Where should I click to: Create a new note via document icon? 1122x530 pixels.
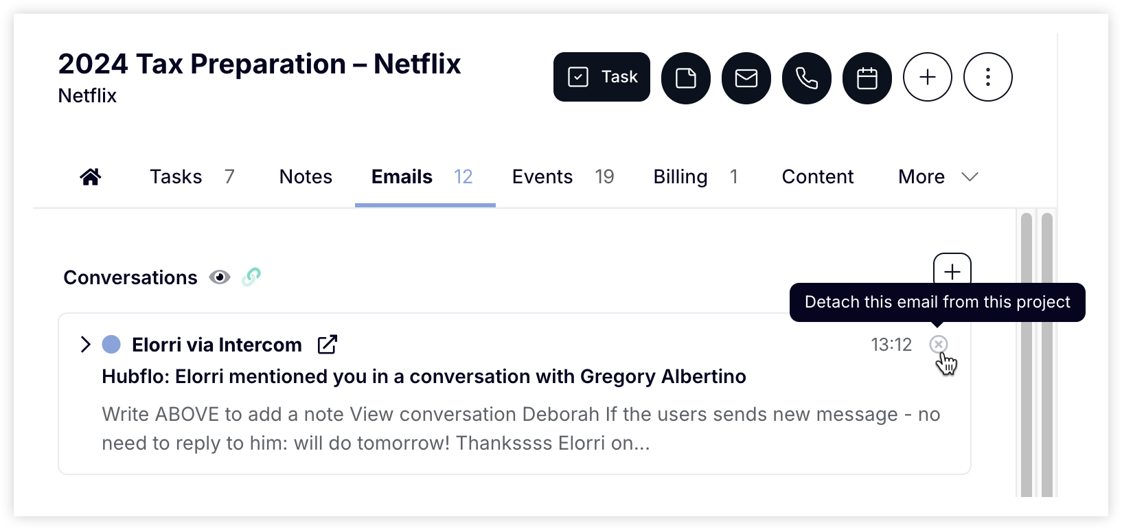[x=686, y=78]
